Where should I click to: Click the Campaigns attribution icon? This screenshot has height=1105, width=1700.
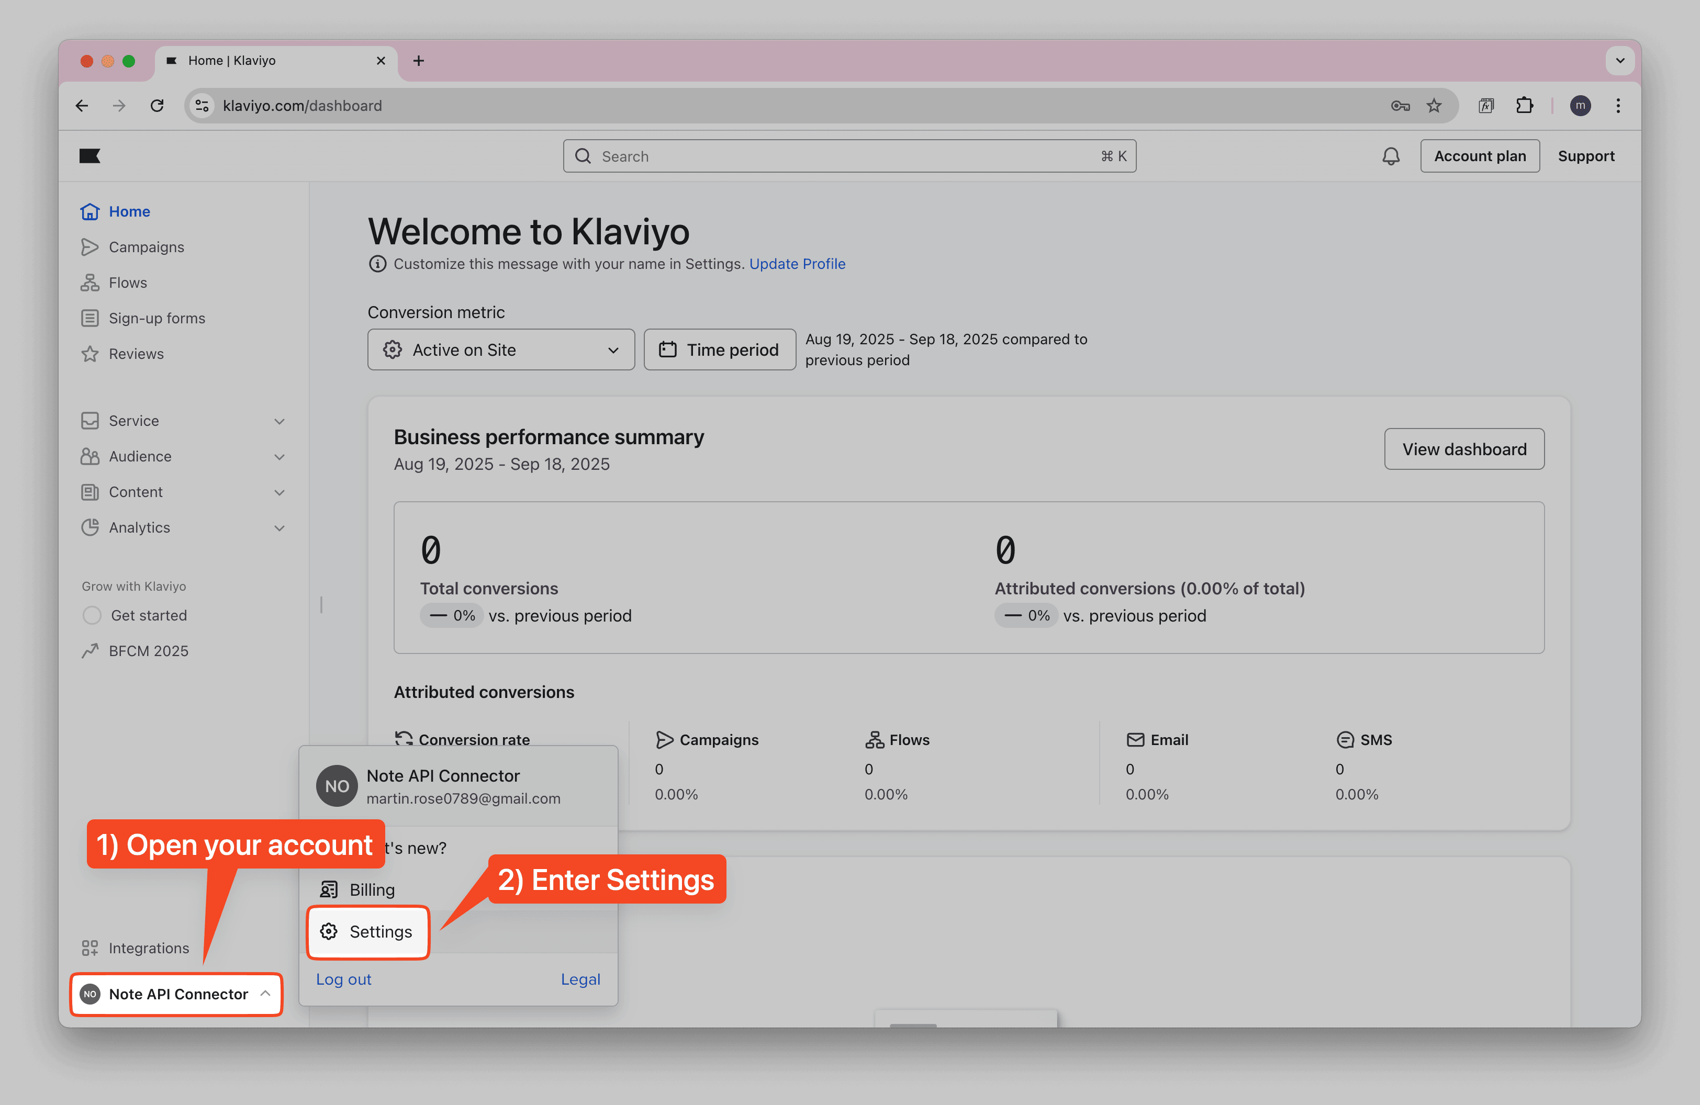(x=664, y=739)
